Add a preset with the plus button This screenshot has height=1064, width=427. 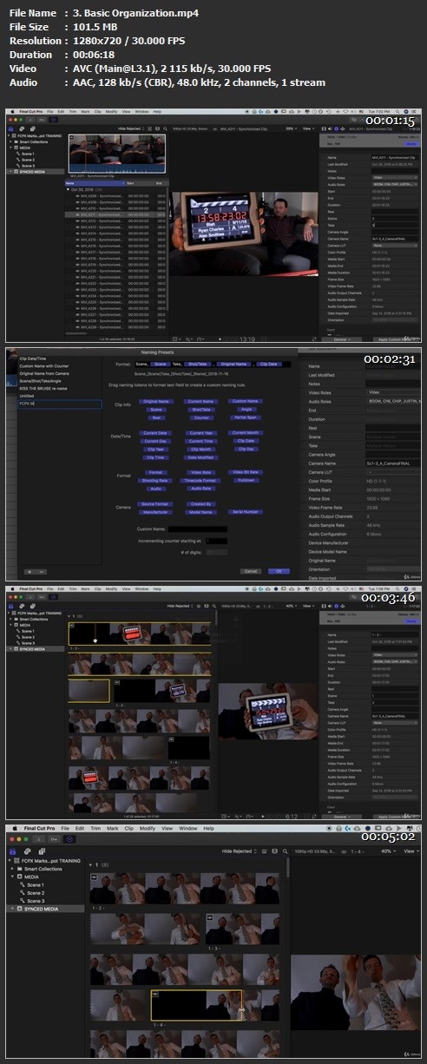[x=28, y=572]
